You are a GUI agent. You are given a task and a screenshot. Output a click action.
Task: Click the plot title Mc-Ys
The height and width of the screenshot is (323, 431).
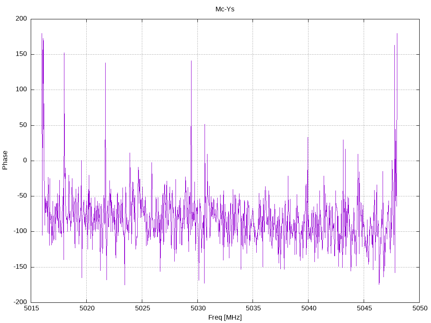[x=225, y=9]
